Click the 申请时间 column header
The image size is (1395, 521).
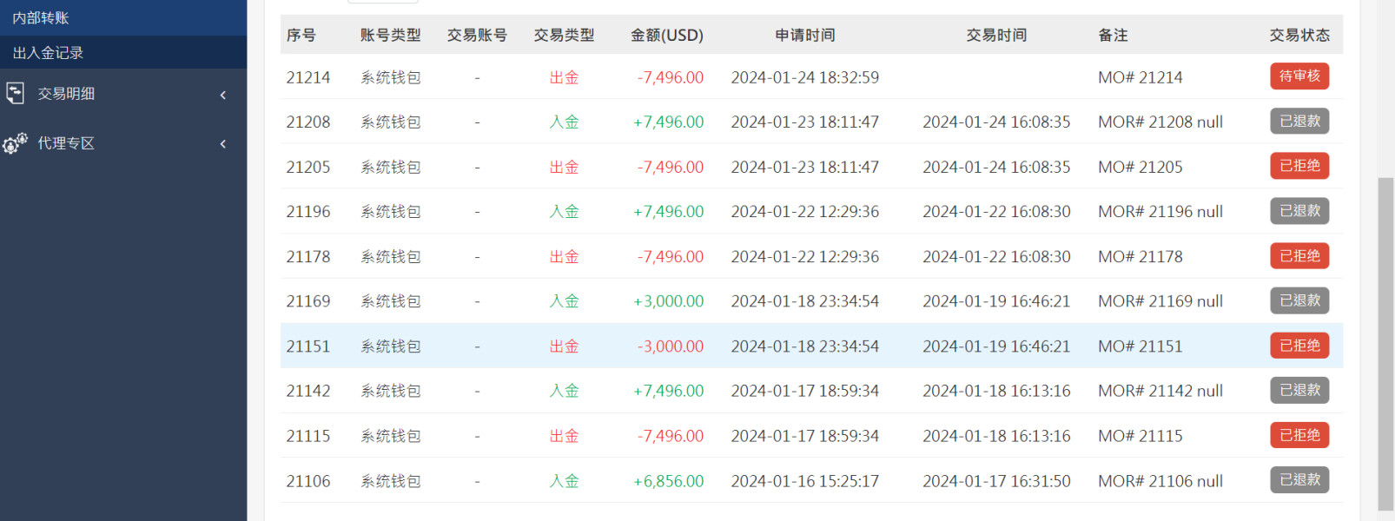[805, 36]
